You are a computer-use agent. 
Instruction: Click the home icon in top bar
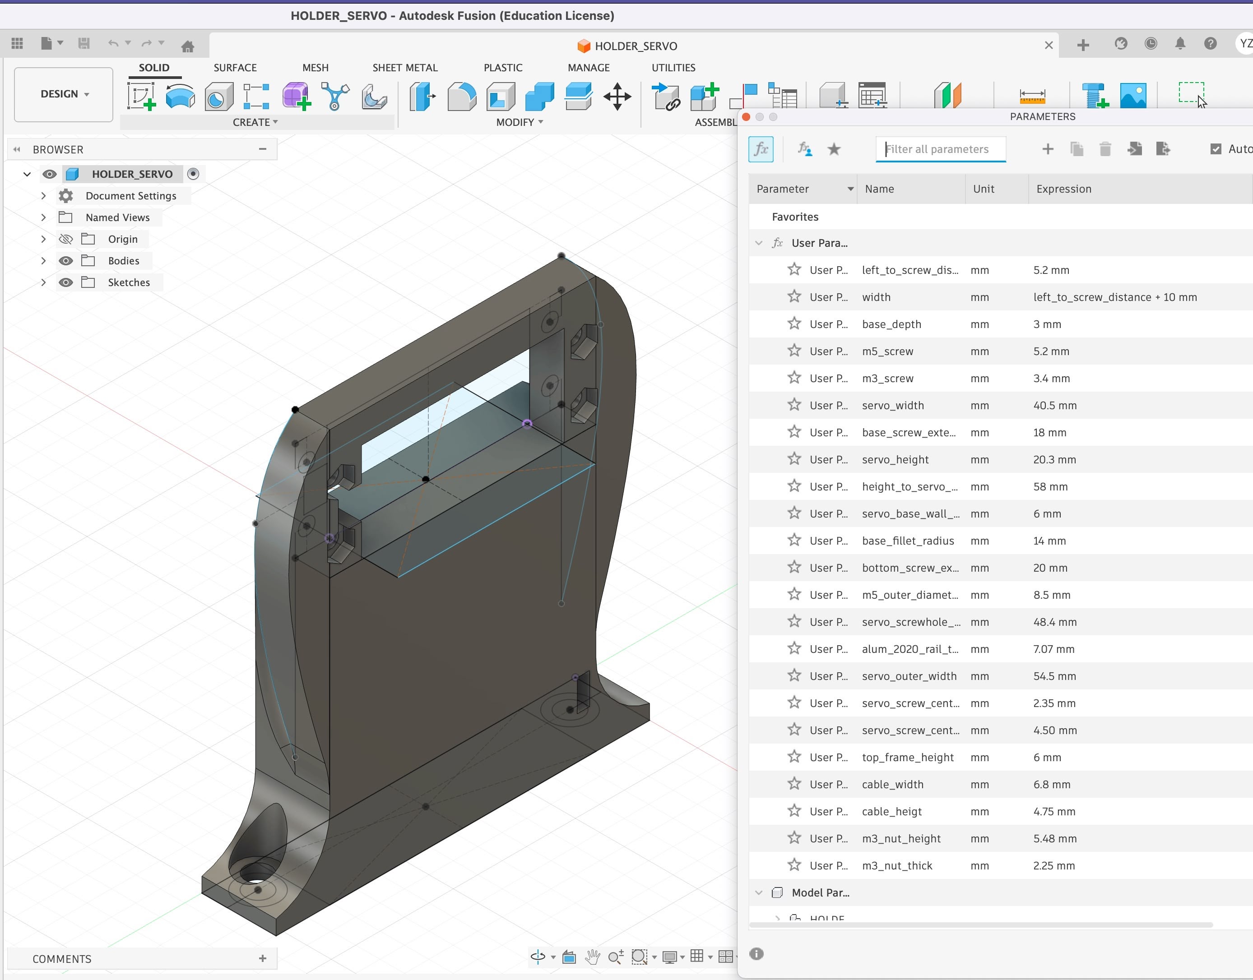coord(187,45)
